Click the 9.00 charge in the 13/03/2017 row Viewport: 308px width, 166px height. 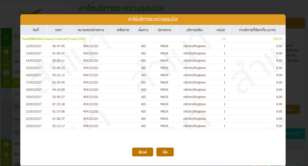[279, 53]
